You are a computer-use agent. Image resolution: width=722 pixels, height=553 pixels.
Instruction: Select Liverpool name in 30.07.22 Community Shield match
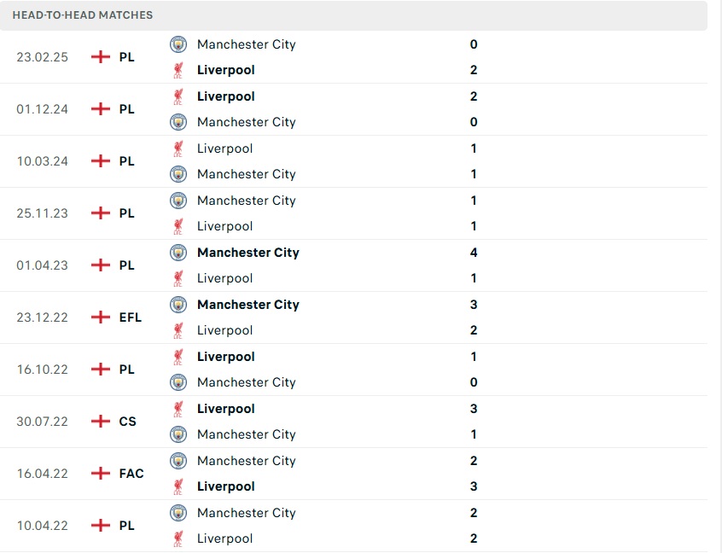point(225,409)
